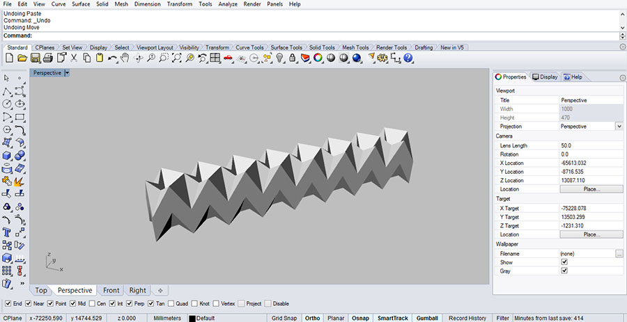The height and width of the screenshot is (322, 627).
Task: Switch to the Front viewport tab
Action: tap(111, 290)
